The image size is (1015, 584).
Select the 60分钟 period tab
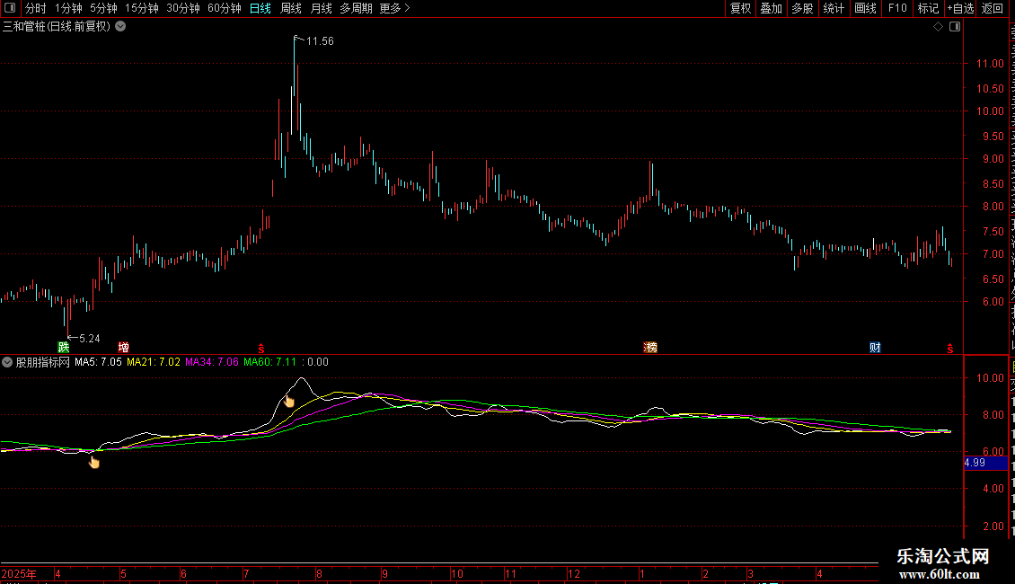pyautogui.click(x=224, y=8)
